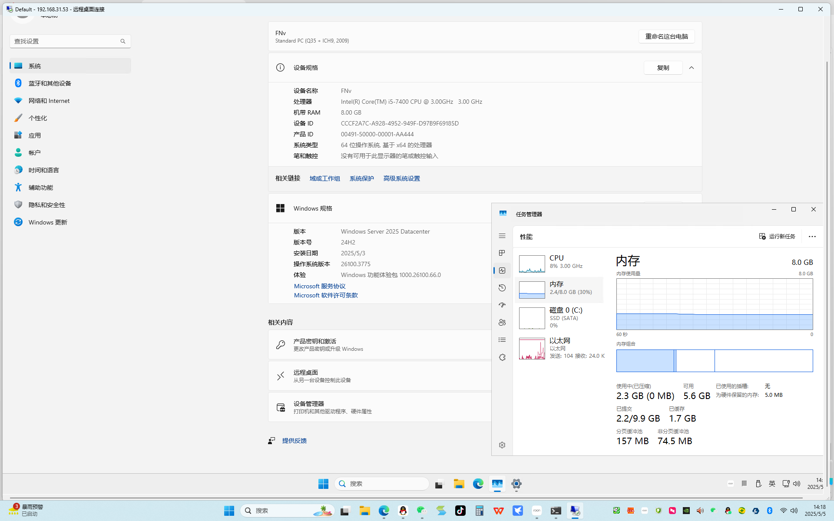Viewport: 834px width, 521px height.
Task: Select the Memory (内存) performance entry
Action: [559, 290]
